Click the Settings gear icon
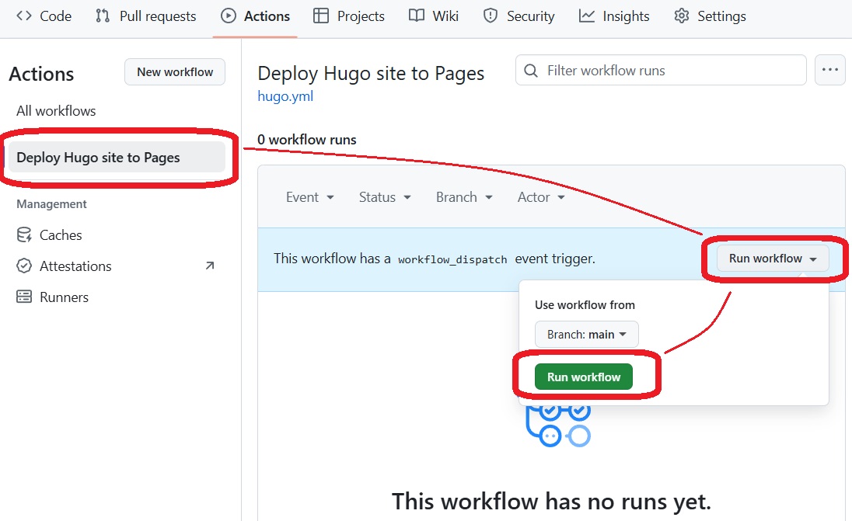The image size is (852, 521). point(682,16)
